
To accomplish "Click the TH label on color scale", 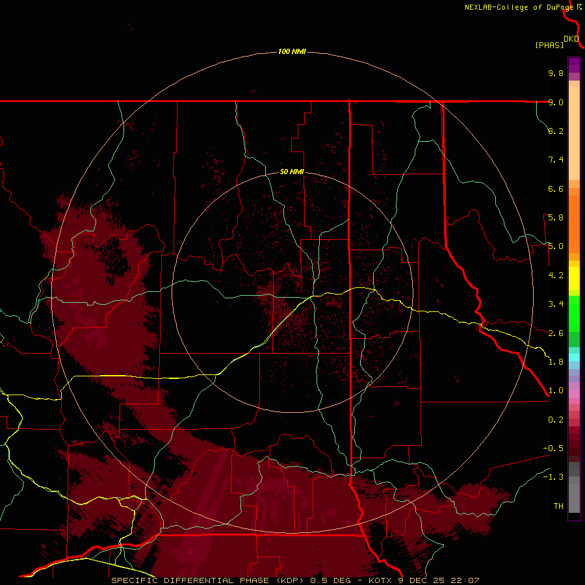I will (558, 506).
